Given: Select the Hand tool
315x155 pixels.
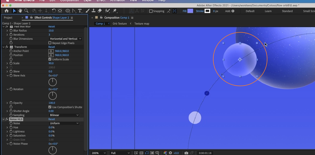Looking at the screenshot, I should point(20,11).
